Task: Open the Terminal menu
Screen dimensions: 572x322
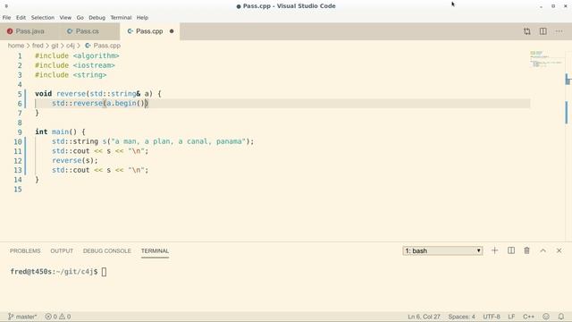Action: (121, 18)
